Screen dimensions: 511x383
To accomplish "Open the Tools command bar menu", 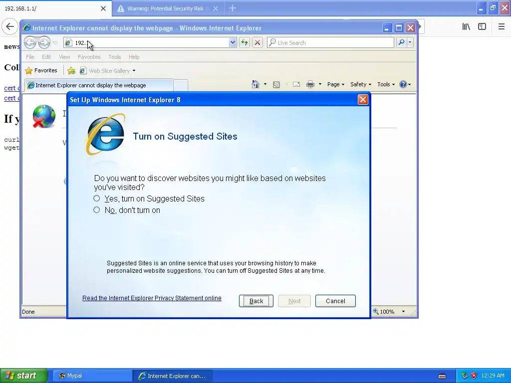I will [386, 84].
